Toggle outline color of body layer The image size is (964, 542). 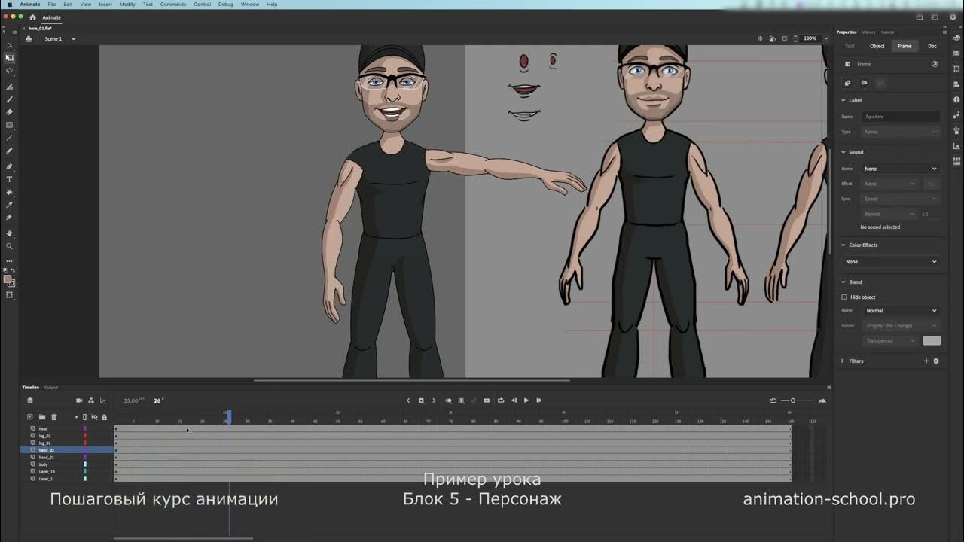pyautogui.click(x=85, y=464)
